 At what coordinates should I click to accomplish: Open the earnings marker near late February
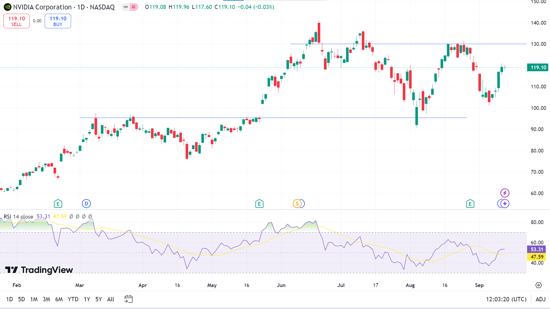pos(58,204)
